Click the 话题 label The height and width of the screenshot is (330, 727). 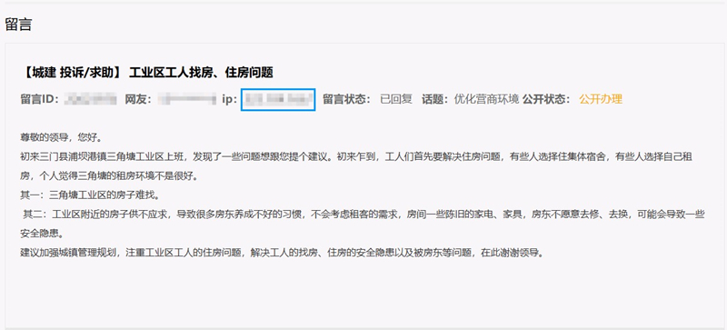tap(436, 99)
